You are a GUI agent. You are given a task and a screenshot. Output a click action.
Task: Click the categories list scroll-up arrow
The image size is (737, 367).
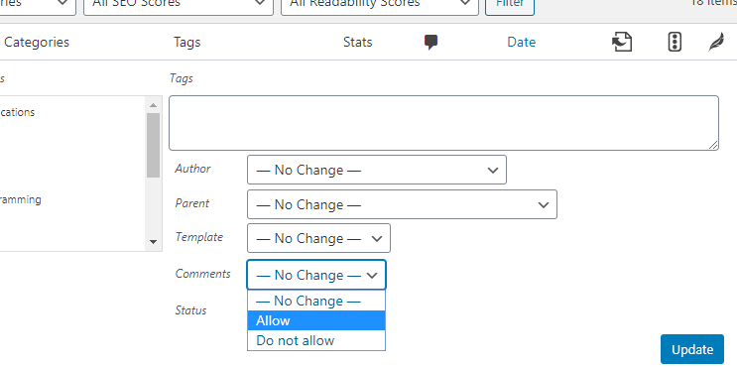pyautogui.click(x=153, y=105)
